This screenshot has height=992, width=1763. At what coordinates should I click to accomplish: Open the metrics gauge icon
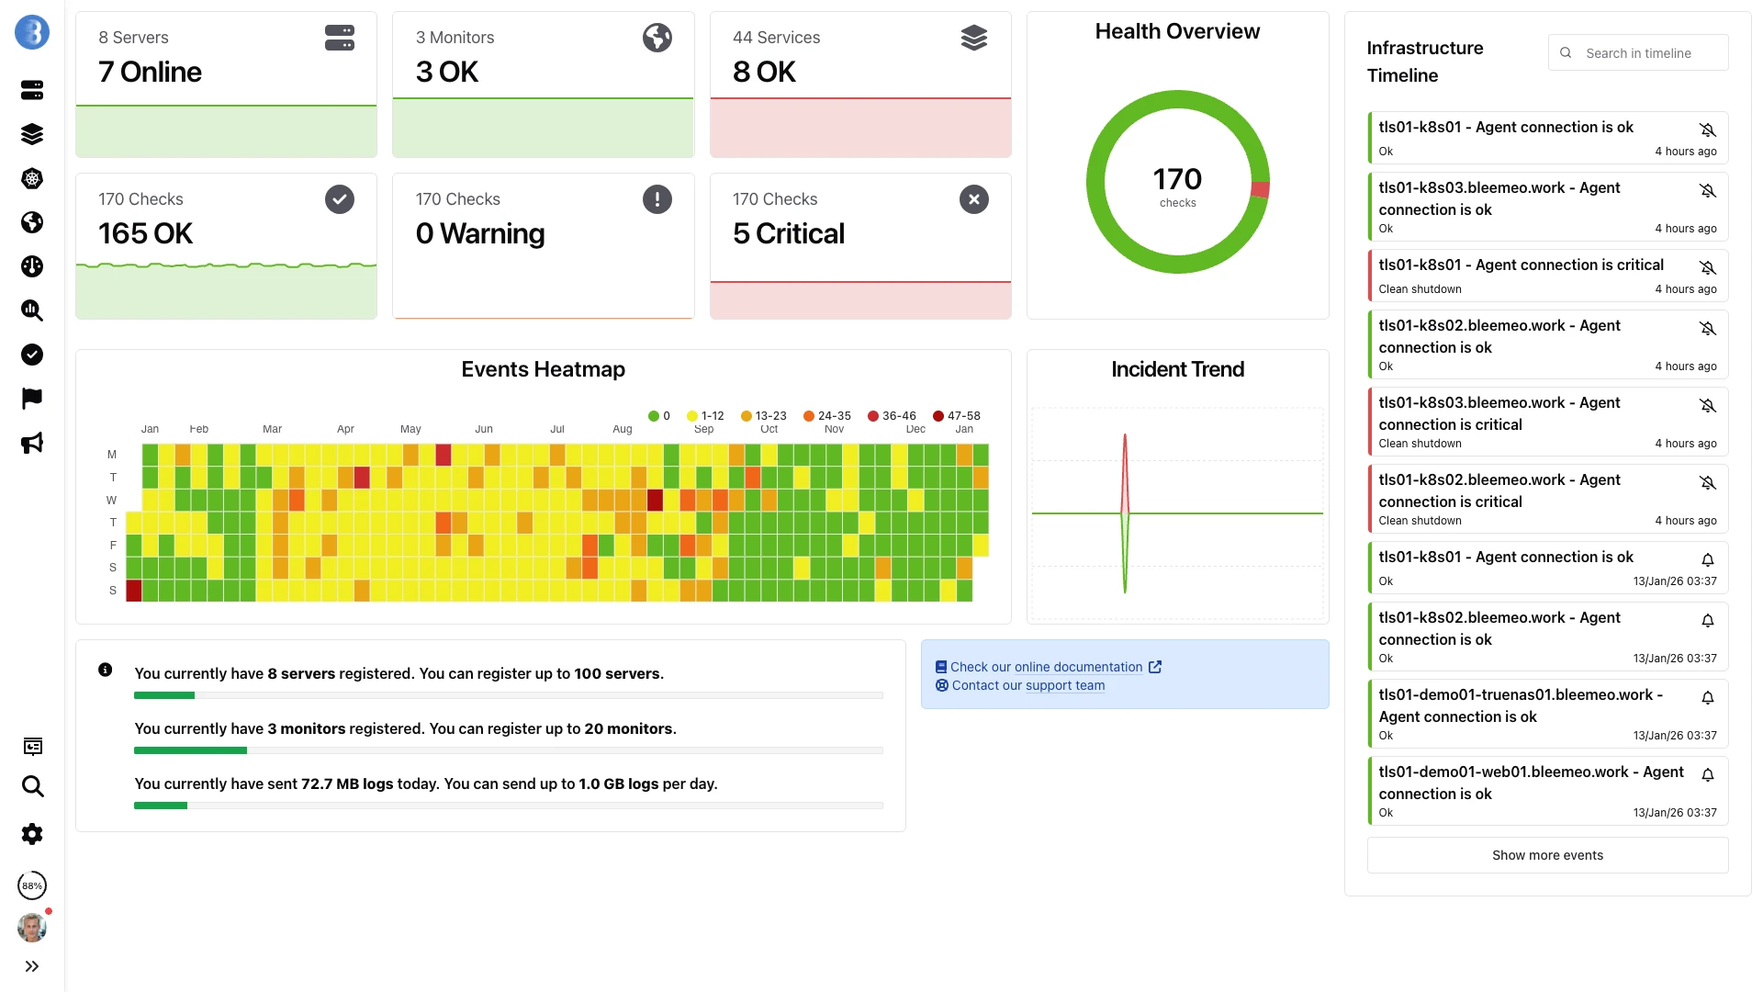pyautogui.click(x=32, y=266)
